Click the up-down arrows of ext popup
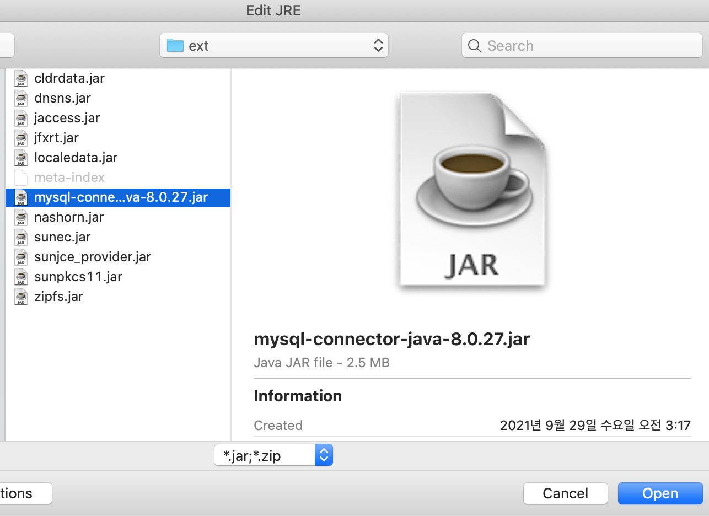 point(378,45)
